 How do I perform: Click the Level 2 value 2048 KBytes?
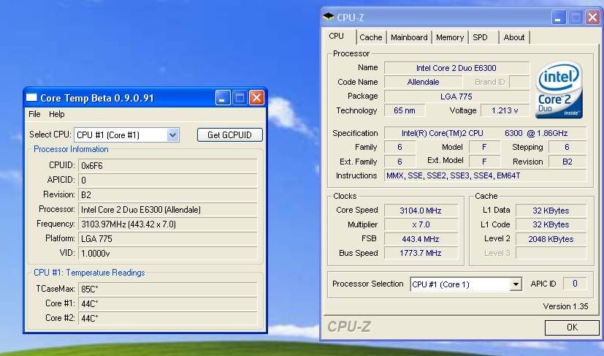(x=551, y=239)
